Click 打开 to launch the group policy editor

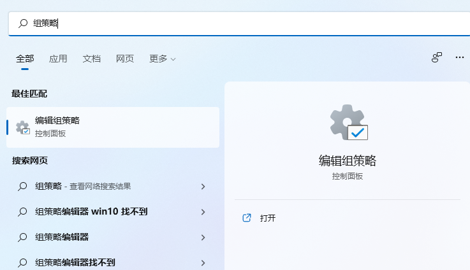click(x=268, y=218)
